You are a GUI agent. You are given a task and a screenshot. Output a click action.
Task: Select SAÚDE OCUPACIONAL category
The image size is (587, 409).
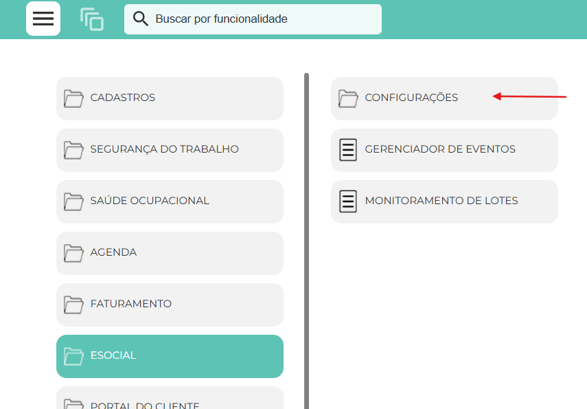(170, 201)
